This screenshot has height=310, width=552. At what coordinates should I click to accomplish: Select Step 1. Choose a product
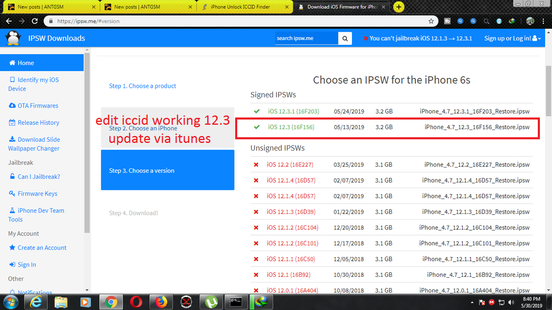click(142, 86)
